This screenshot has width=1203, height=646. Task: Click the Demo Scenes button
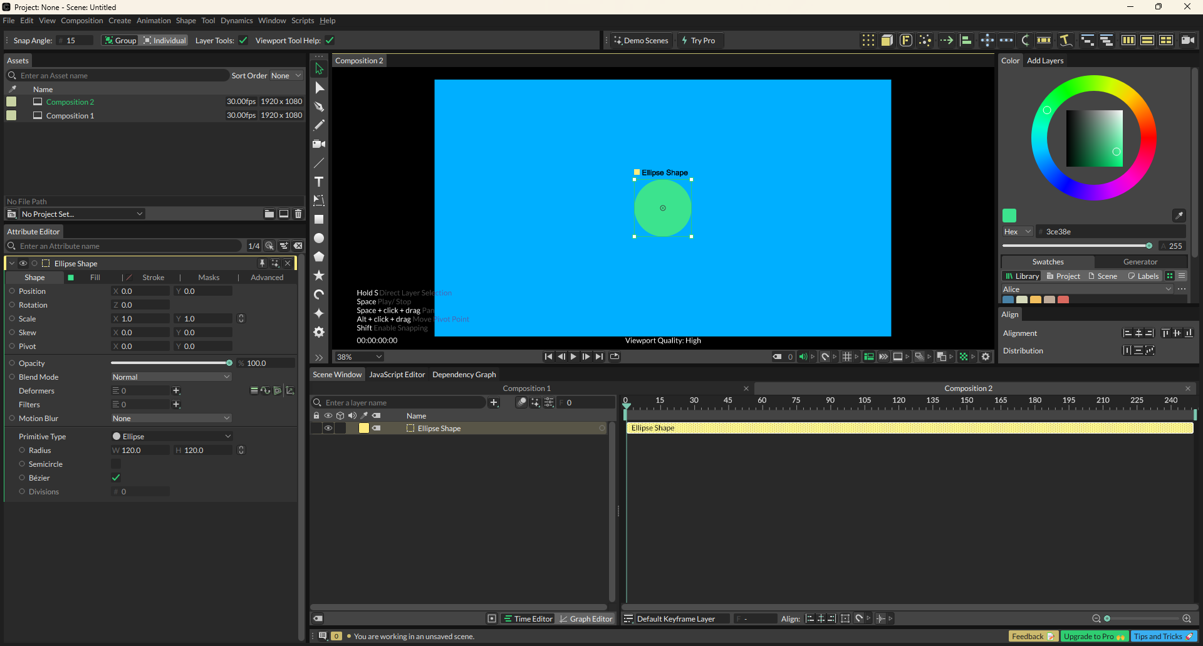(x=641, y=41)
